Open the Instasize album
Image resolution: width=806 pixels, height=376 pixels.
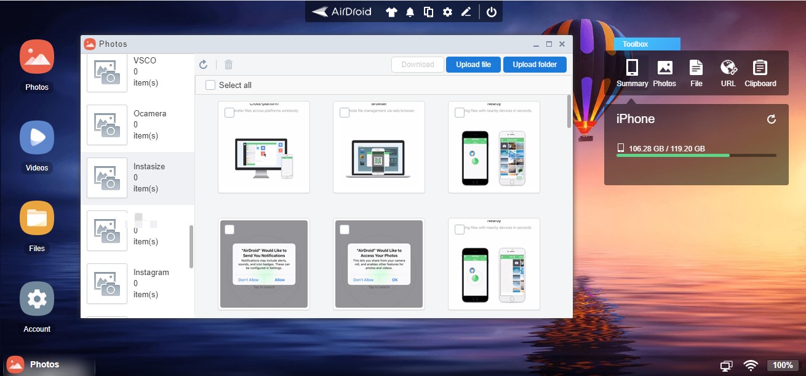[138, 178]
